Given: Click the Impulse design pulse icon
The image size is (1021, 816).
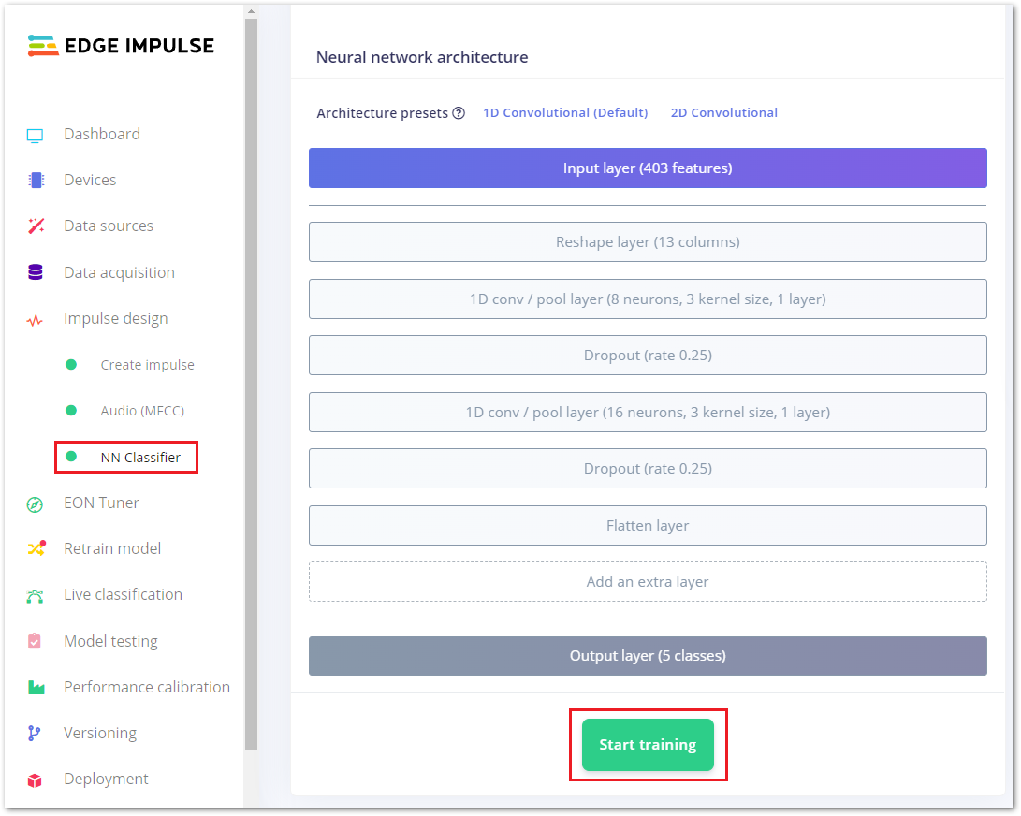Looking at the screenshot, I should click(36, 319).
